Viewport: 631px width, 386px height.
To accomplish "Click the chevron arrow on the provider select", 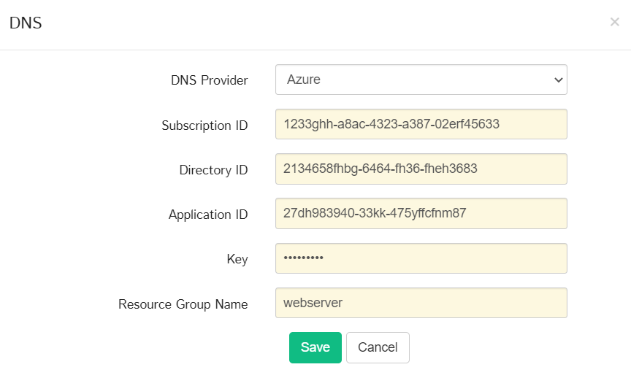I will (559, 80).
